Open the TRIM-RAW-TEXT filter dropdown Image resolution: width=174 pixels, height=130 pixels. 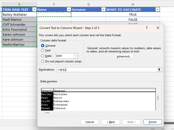pyautogui.click(x=34, y=9)
